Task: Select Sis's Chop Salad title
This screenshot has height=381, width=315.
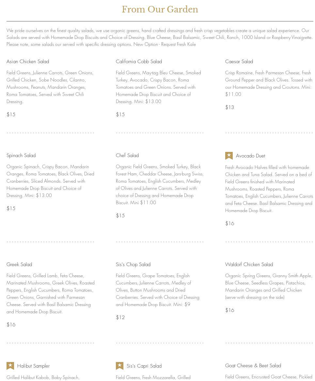Action: [x=133, y=264]
